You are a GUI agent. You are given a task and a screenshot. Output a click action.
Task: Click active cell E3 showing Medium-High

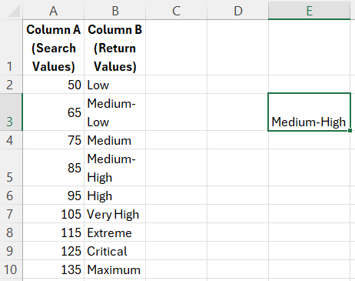[x=309, y=112]
